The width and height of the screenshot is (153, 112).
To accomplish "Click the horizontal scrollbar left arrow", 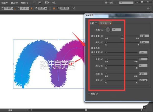I will (x=31, y=110).
